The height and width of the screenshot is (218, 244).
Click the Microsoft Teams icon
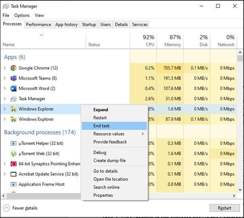pos(13,78)
